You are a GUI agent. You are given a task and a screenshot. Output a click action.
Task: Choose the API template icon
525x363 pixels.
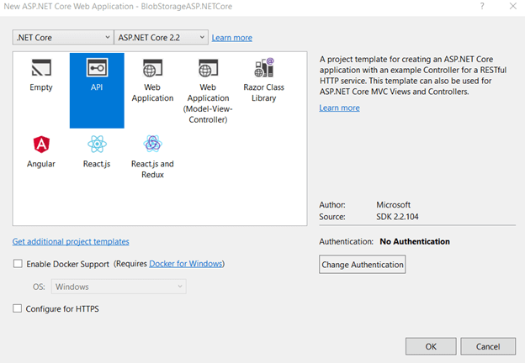[97, 68]
